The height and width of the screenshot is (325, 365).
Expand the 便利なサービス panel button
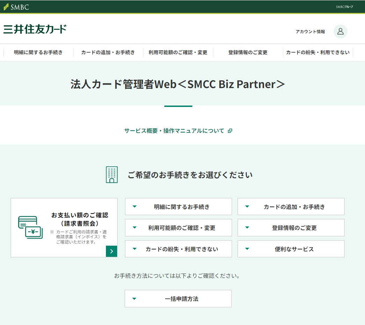coord(291,249)
